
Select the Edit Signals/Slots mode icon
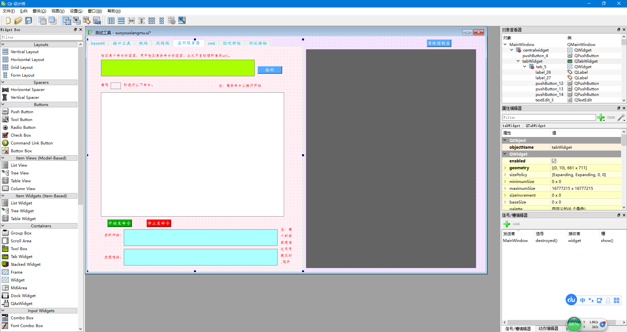(77, 21)
